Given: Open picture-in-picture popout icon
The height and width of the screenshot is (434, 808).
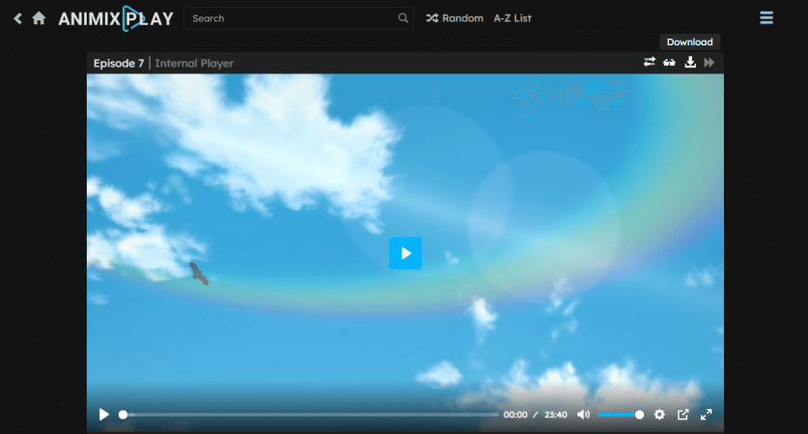Looking at the screenshot, I should pyautogui.click(x=683, y=415).
